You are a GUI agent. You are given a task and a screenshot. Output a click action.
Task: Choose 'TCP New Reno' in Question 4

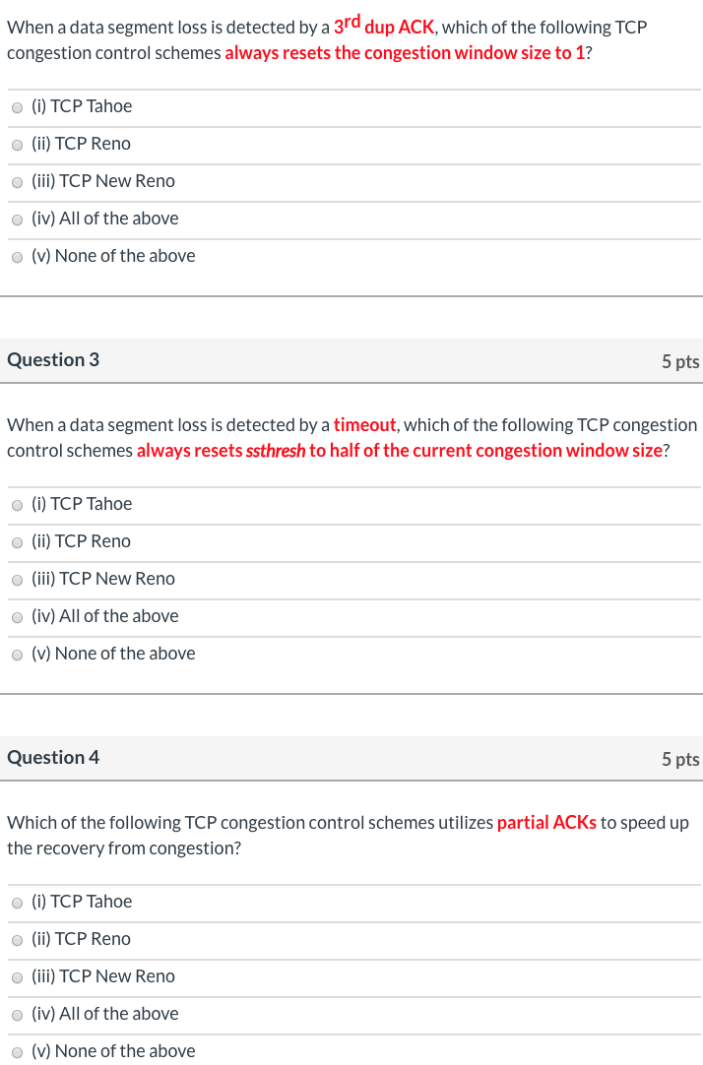(x=17, y=977)
